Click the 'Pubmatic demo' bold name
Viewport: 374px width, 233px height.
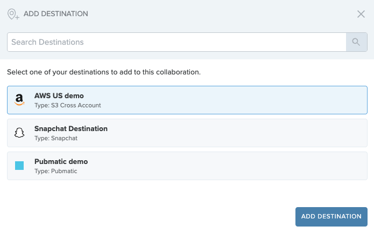(x=61, y=162)
